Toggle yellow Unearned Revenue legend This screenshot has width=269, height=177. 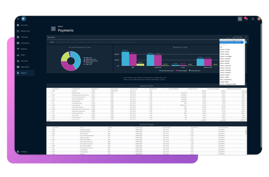(195, 71)
